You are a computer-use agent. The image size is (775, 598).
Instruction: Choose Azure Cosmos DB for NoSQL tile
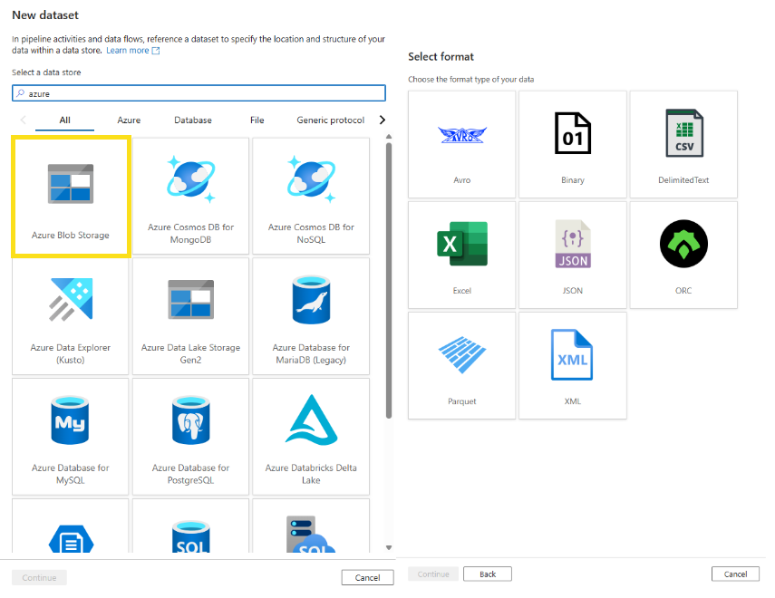(x=311, y=197)
